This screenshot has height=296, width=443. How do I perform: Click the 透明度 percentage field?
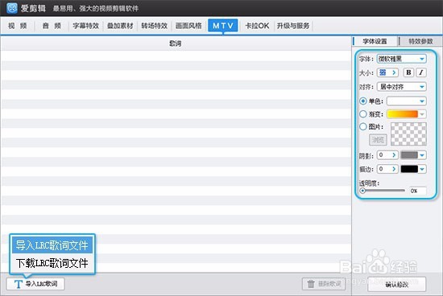click(x=418, y=191)
